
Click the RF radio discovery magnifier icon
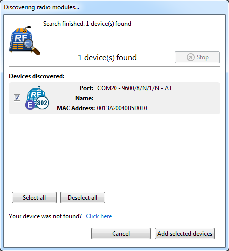(x=25, y=40)
